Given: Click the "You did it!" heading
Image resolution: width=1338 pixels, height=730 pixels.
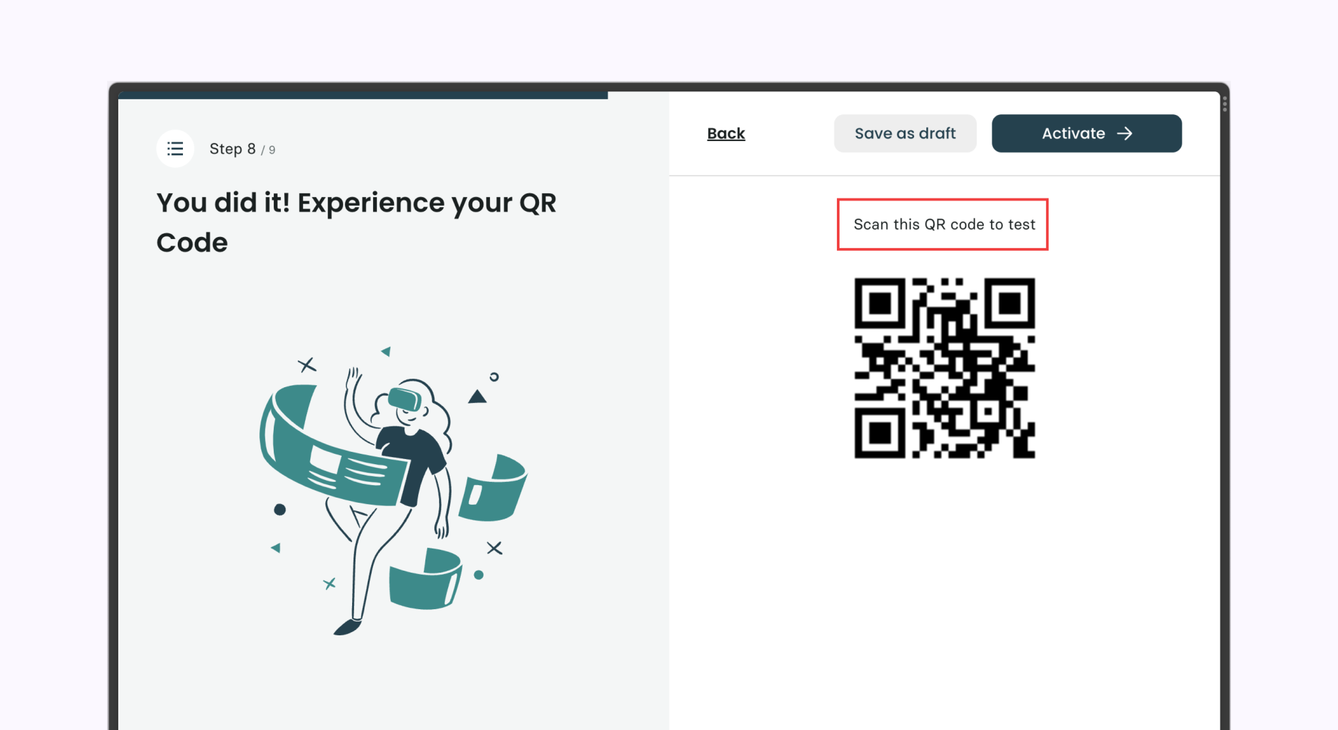Looking at the screenshot, I should pyautogui.click(x=356, y=222).
